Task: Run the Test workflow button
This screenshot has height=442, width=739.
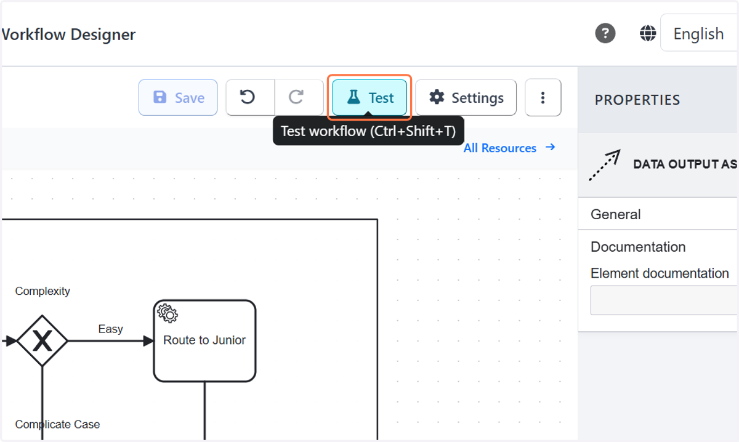Action: point(369,97)
